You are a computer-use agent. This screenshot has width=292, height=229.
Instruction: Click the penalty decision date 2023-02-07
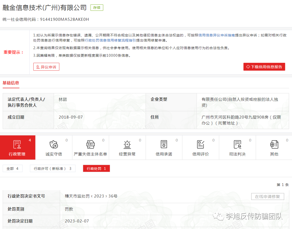(77, 221)
